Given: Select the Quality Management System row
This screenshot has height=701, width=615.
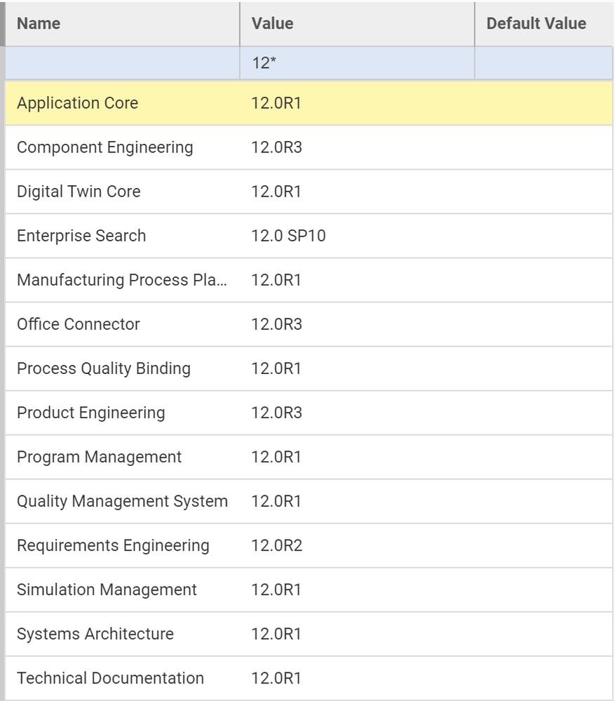Looking at the screenshot, I should pos(122,501).
